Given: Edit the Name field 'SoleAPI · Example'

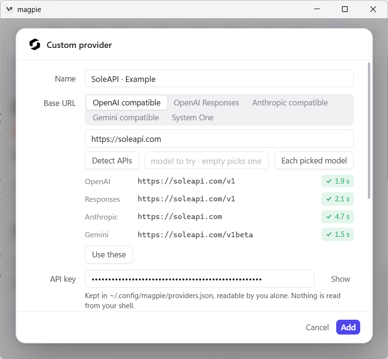Looking at the screenshot, I should point(219,79).
